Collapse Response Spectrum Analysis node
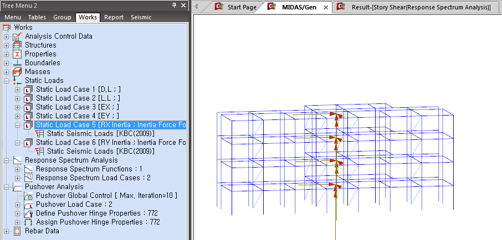 (x=7, y=160)
